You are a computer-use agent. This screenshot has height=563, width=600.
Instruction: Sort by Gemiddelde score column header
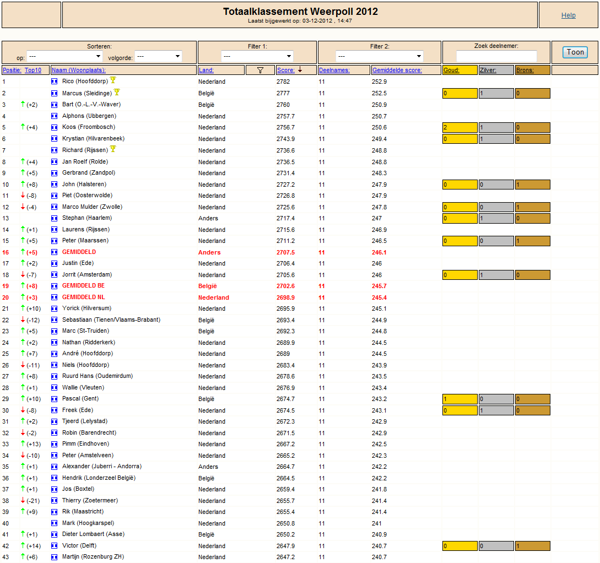click(x=397, y=70)
